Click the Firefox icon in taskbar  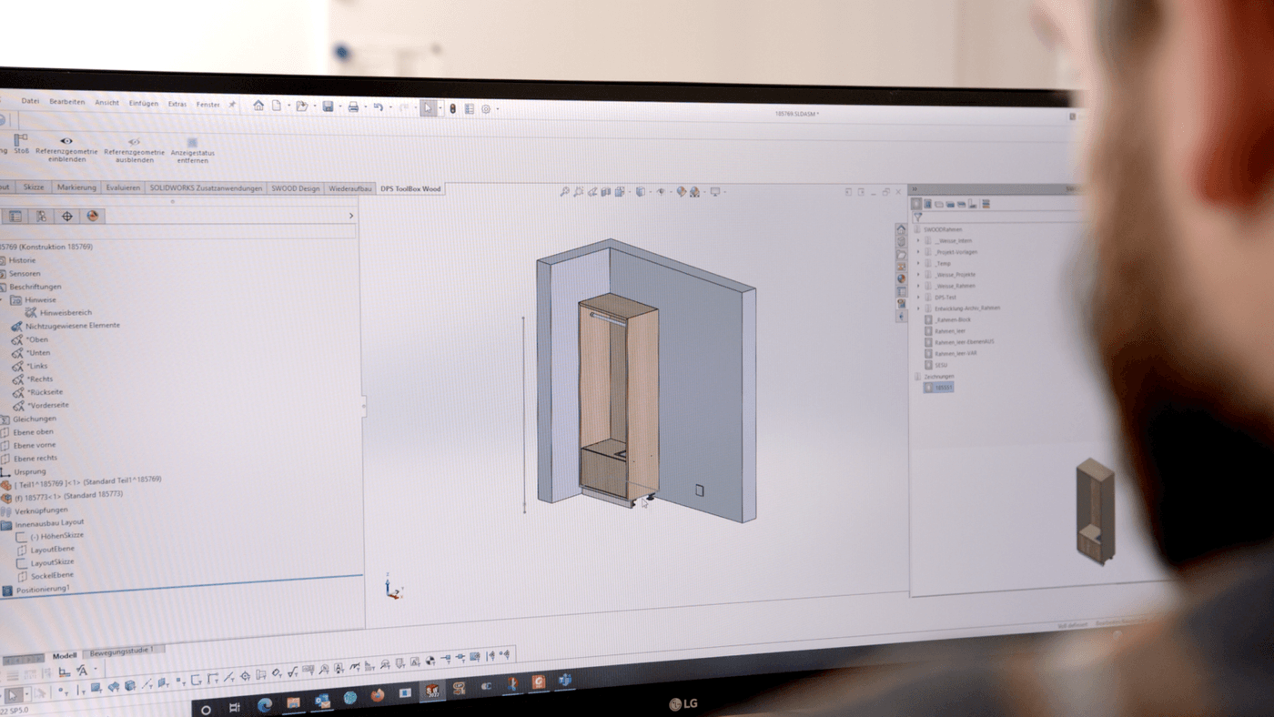coord(378,695)
